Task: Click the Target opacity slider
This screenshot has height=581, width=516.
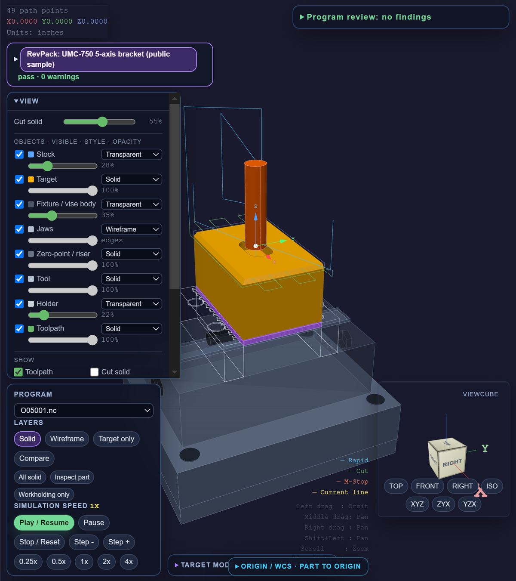Action: click(63, 191)
